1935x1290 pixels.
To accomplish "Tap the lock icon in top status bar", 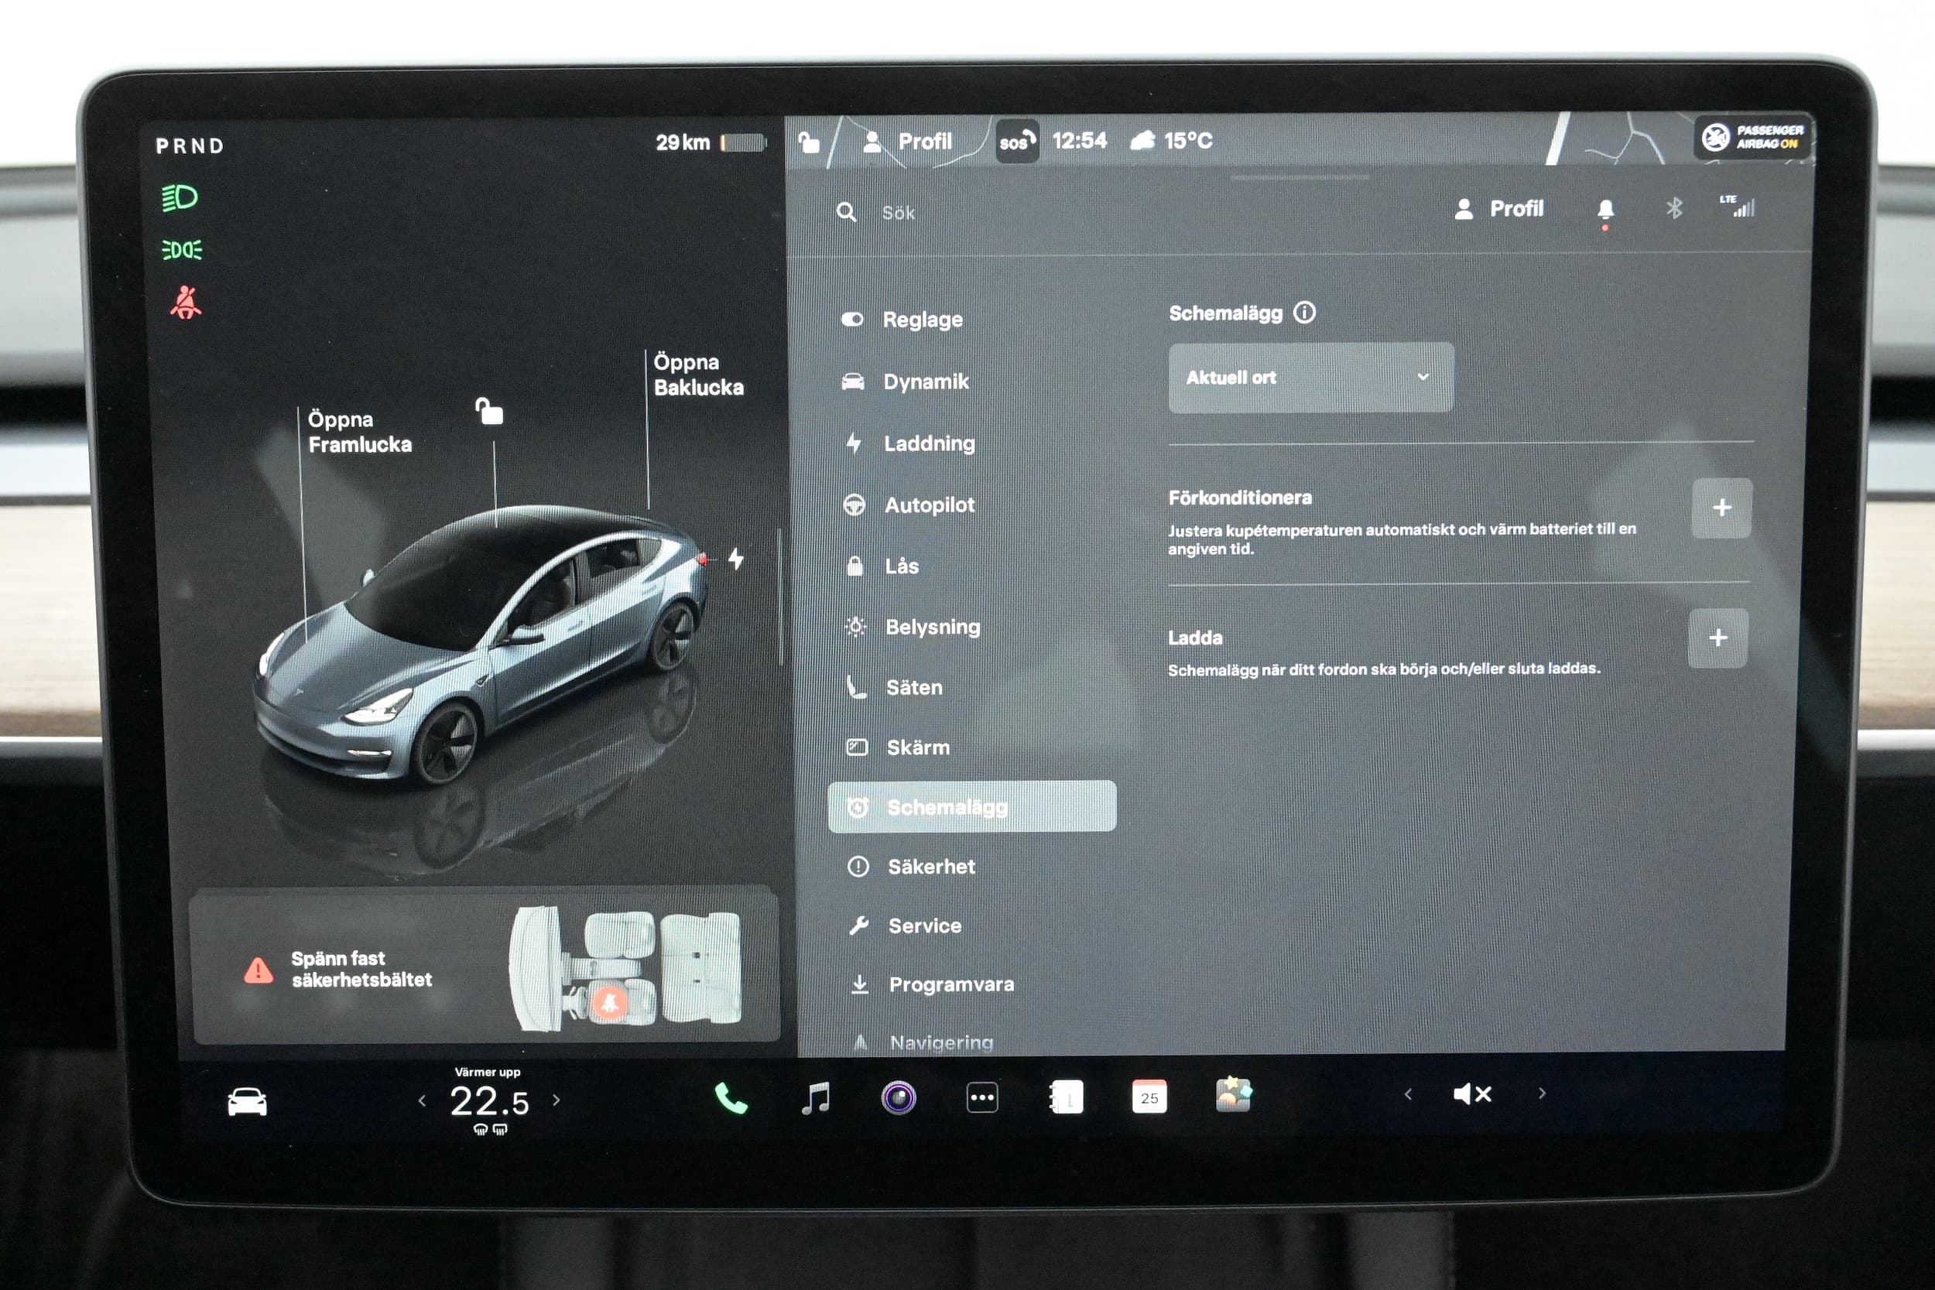I will 810,142.
